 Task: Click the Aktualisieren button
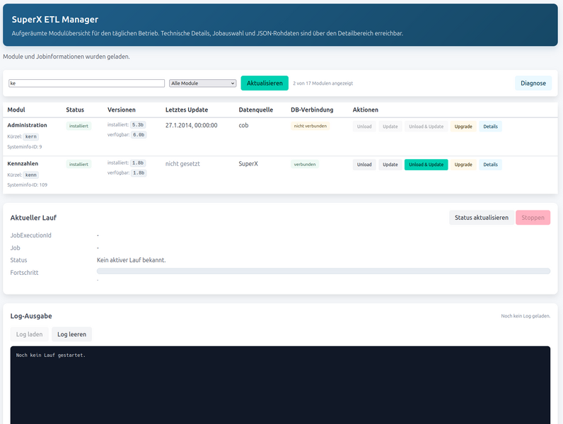point(265,83)
